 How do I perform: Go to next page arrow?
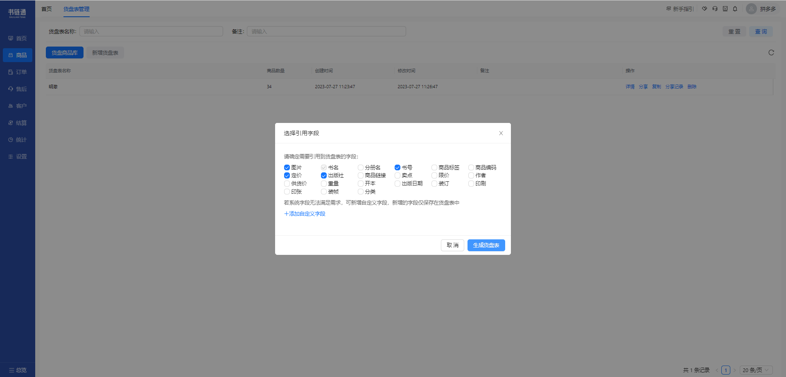click(734, 370)
